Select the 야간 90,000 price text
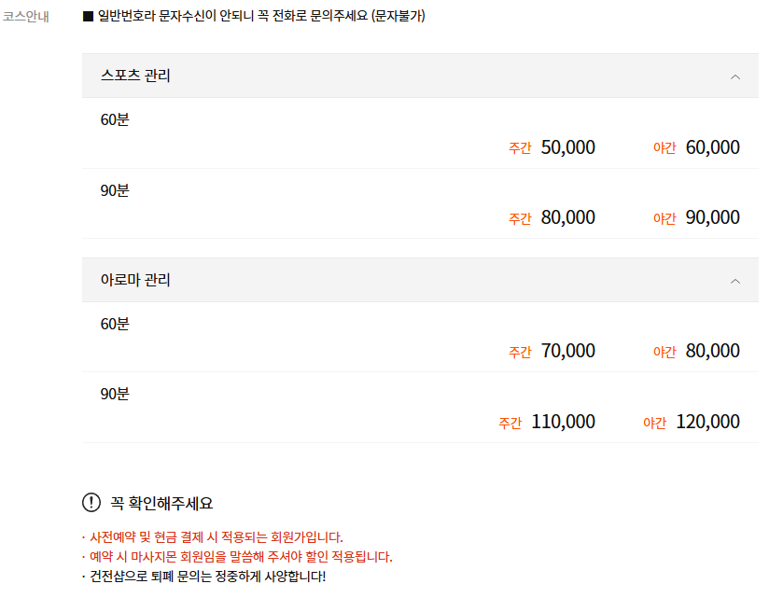Image resolution: width=769 pixels, height=598 pixels. [698, 216]
